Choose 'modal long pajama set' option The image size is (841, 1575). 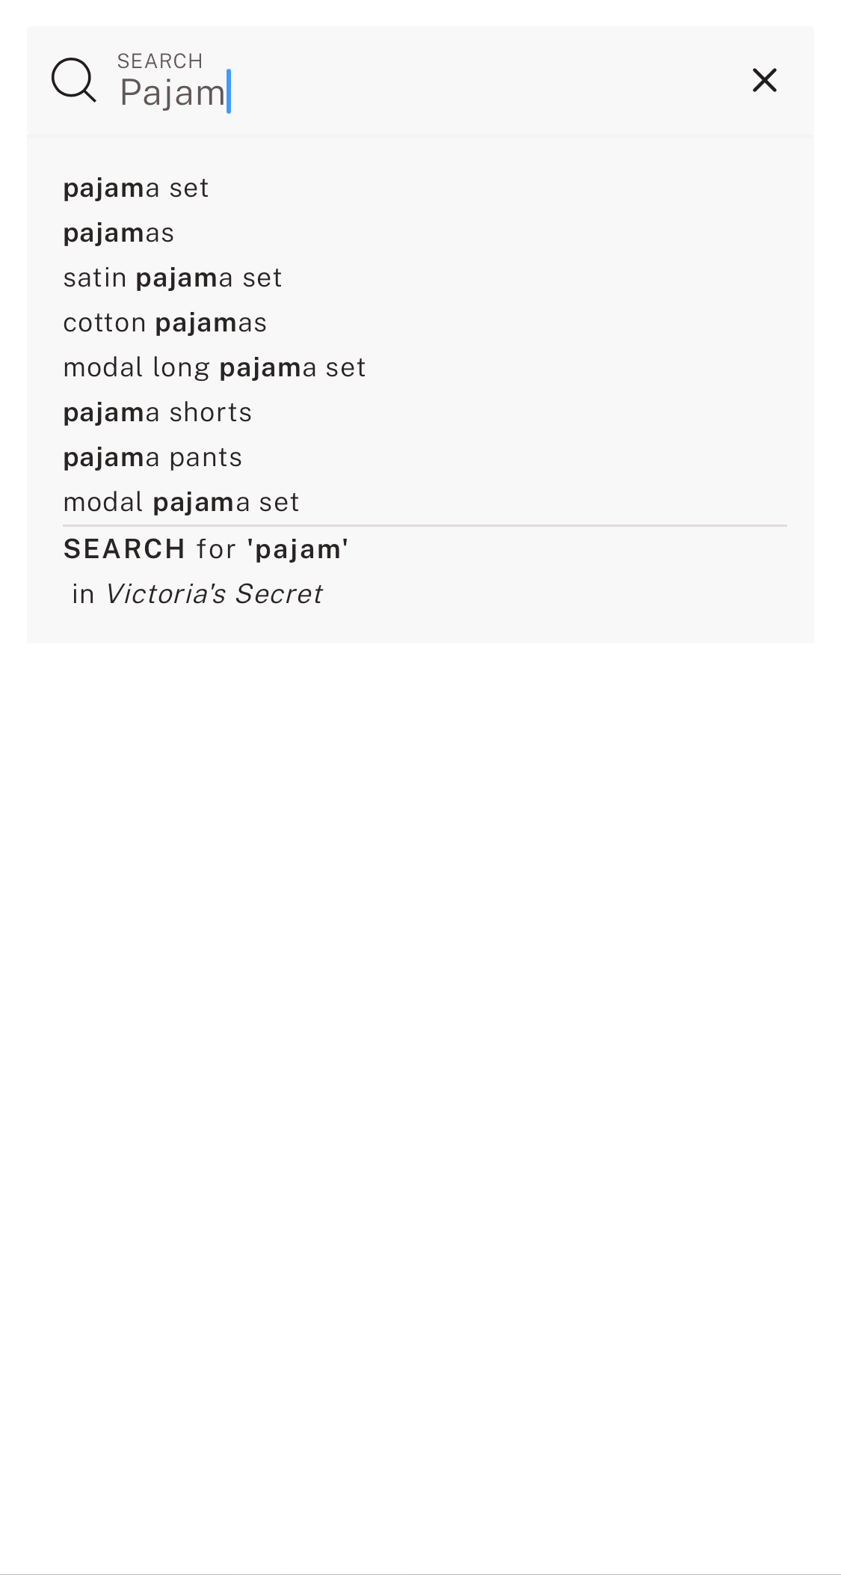(x=215, y=367)
